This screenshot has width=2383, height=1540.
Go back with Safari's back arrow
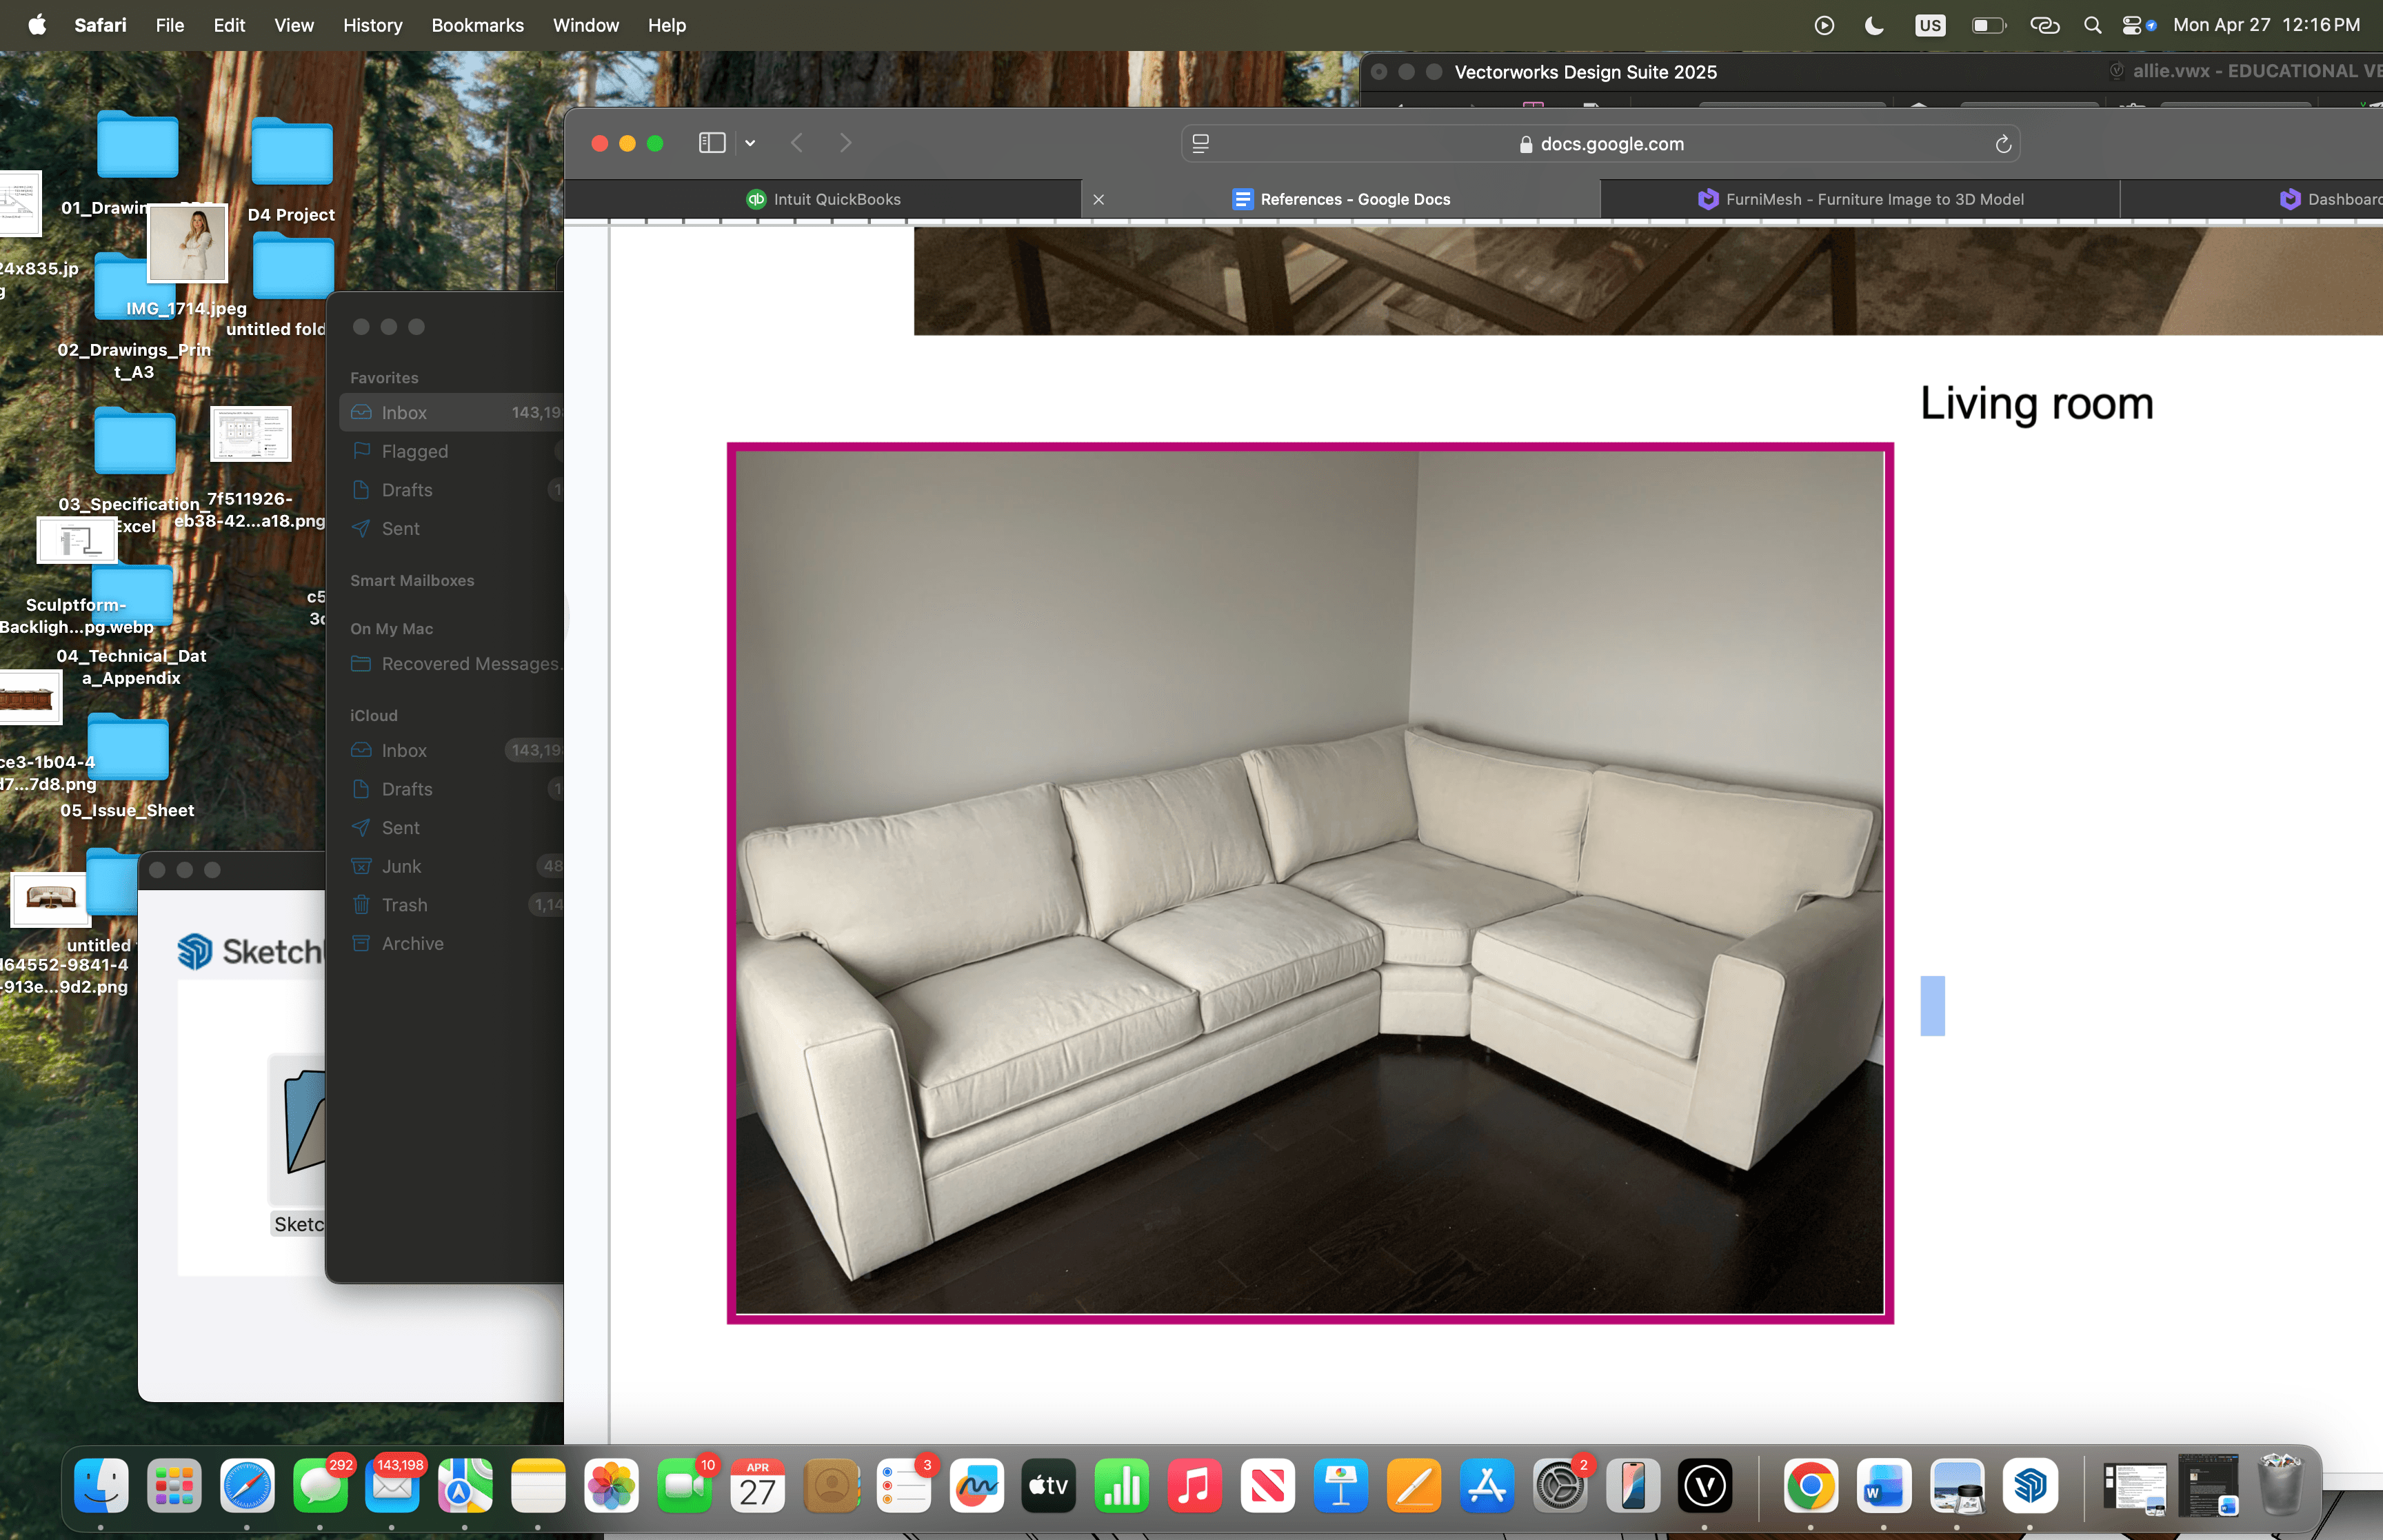(797, 143)
